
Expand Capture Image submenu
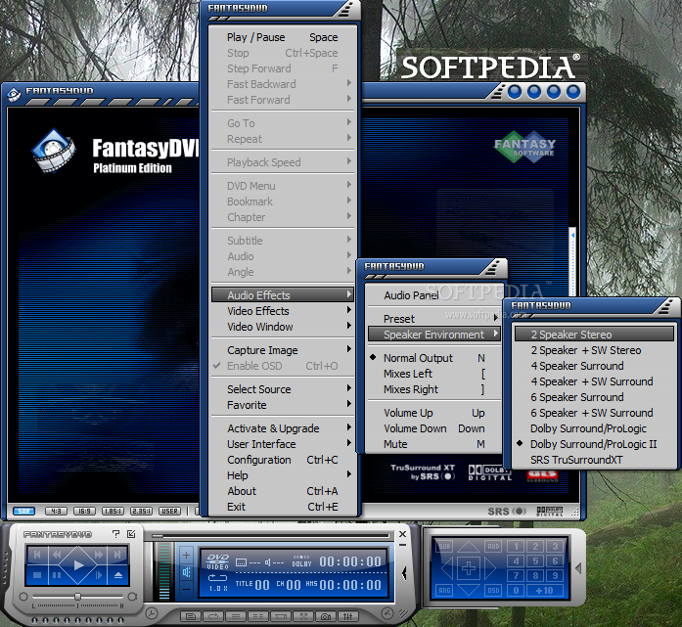point(283,350)
